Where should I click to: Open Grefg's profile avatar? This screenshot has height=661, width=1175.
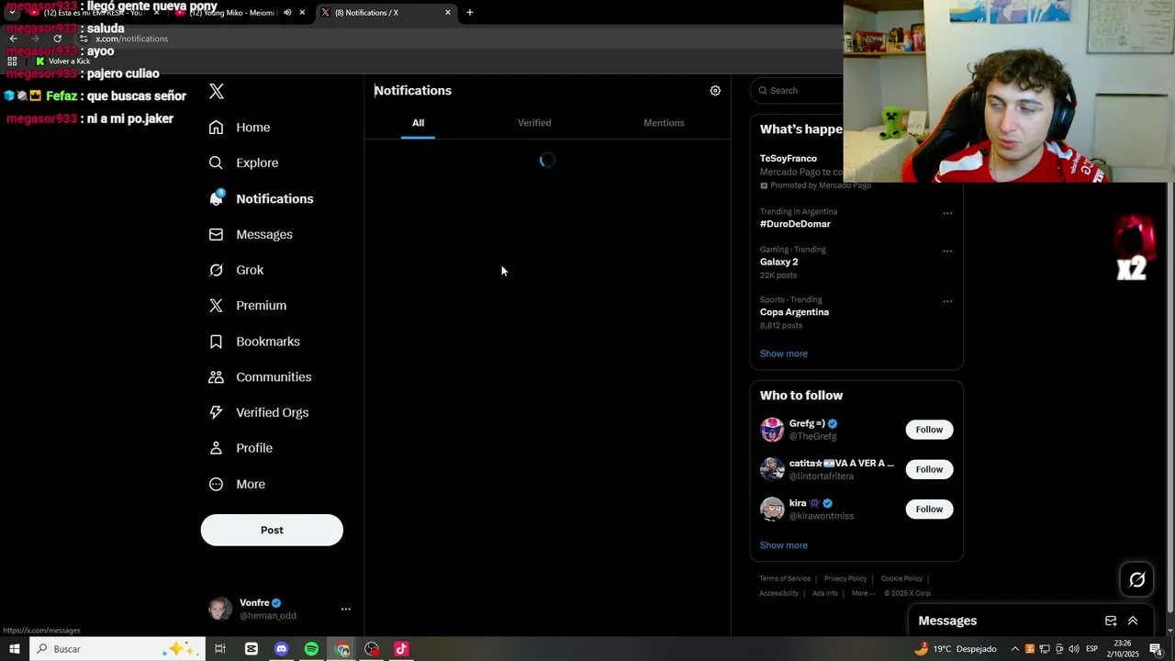point(772,430)
